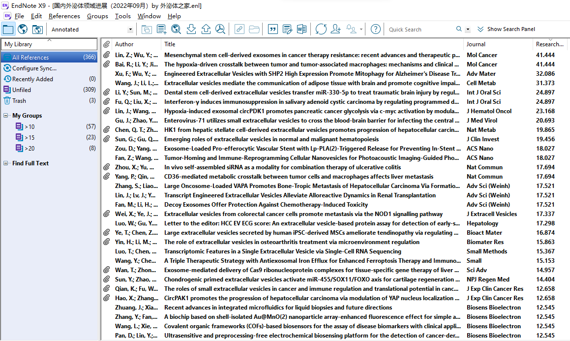
Task: Open the Tools menu
Action: click(x=122, y=16)
